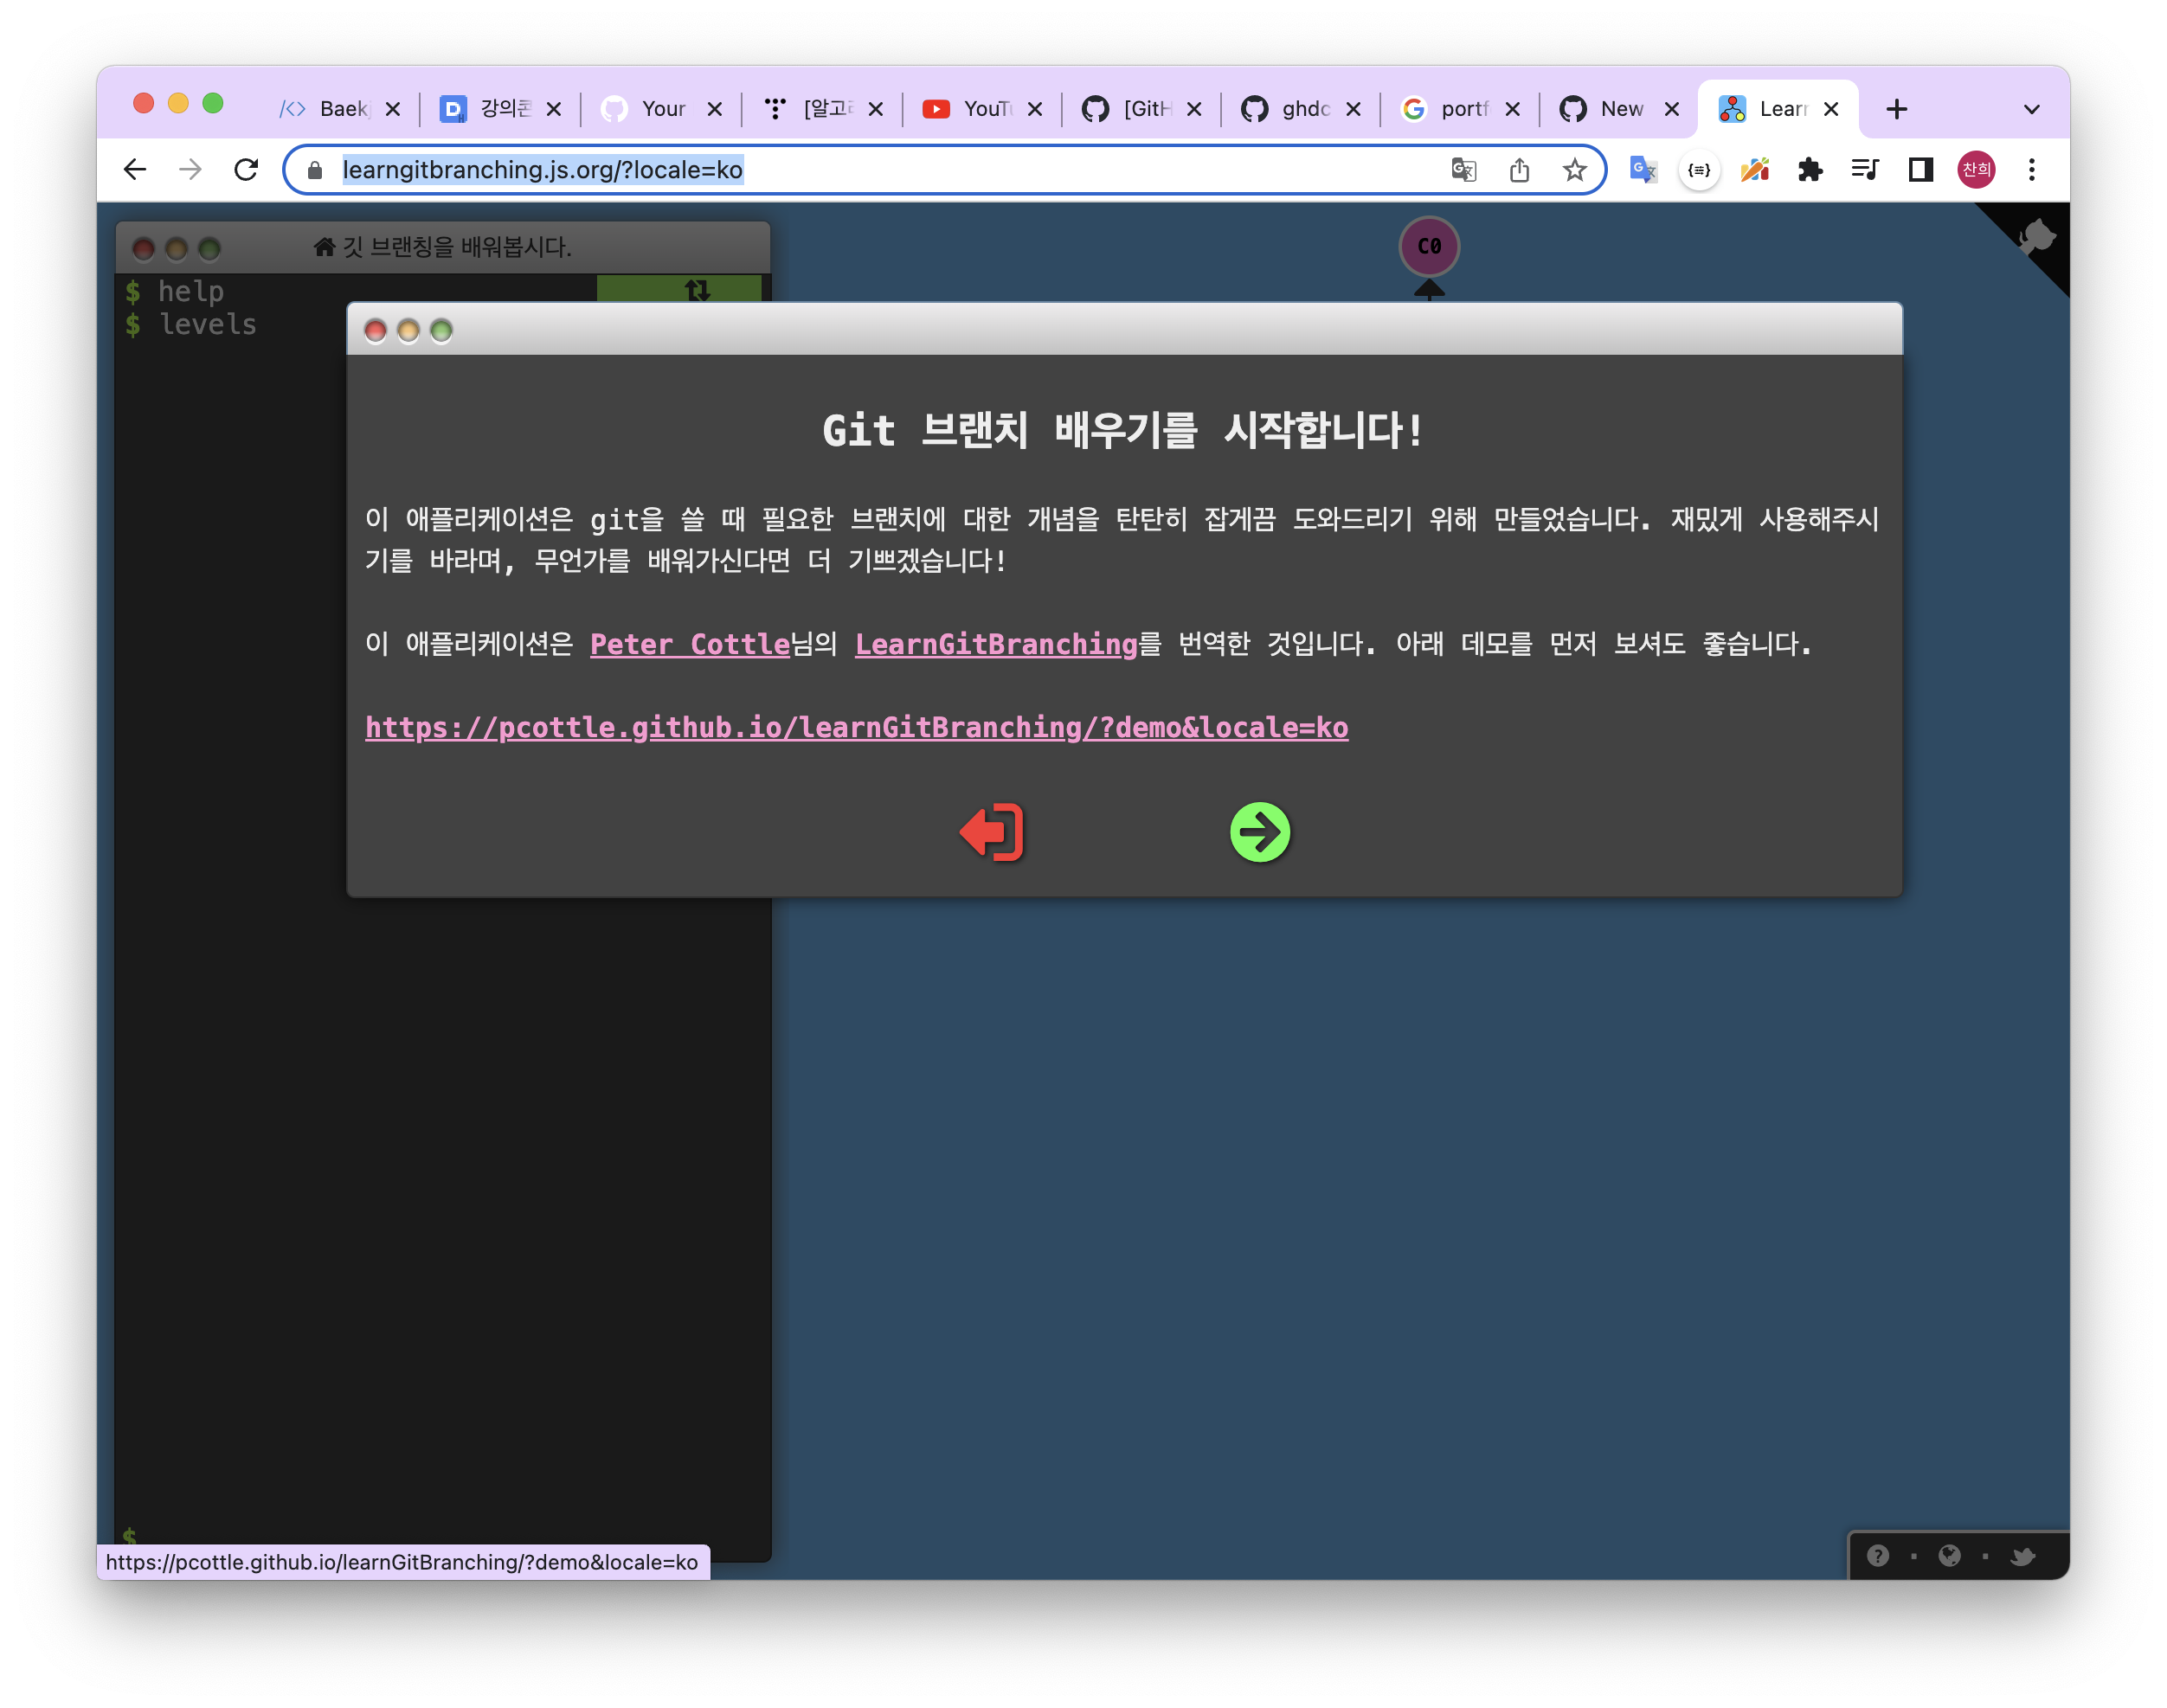The width and height of the screenshot is (2167, 1708).
Task: Toggle the Chrome side panel icon
Action: click(x=1920, y=170)
